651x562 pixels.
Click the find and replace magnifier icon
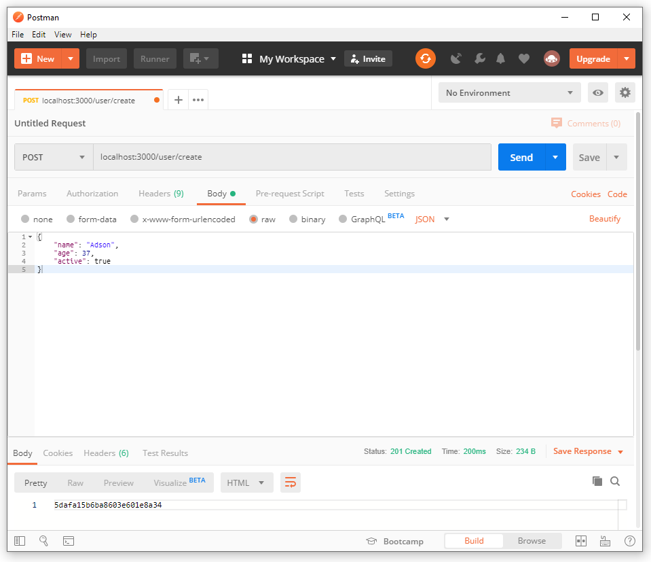[x=43, y=540]
